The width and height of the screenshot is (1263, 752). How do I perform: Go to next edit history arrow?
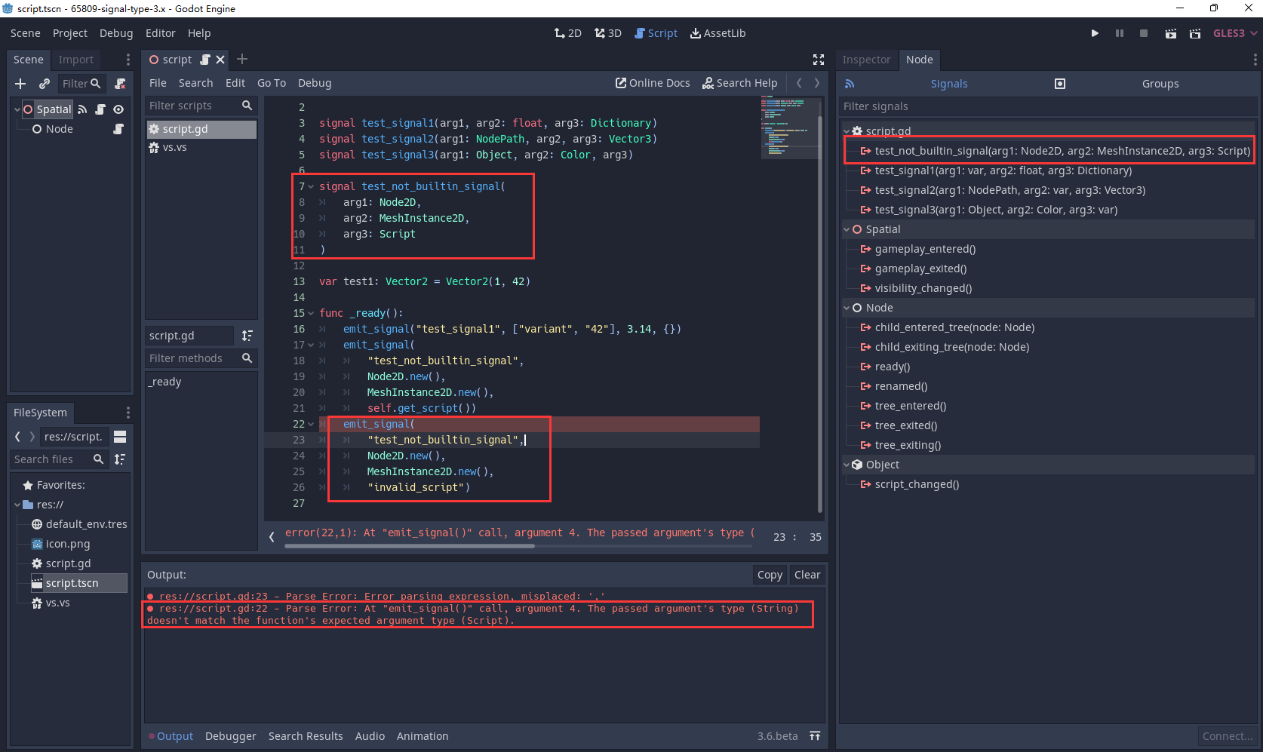(816, 83)
